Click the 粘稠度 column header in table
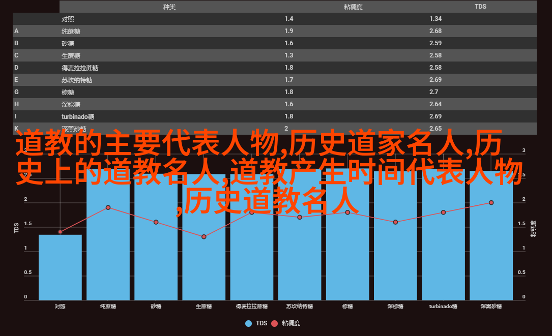Screen dimensions: 552x336 pos(353,7)
